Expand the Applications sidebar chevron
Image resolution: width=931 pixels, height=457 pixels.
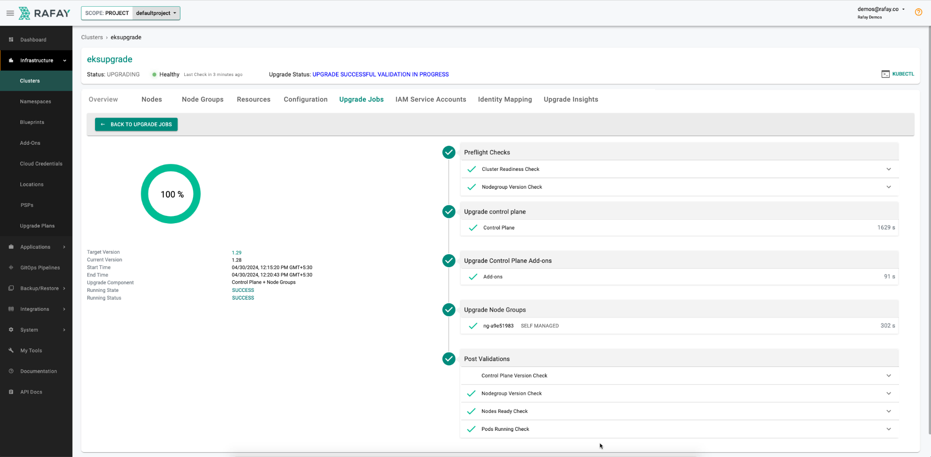(64, 247)
